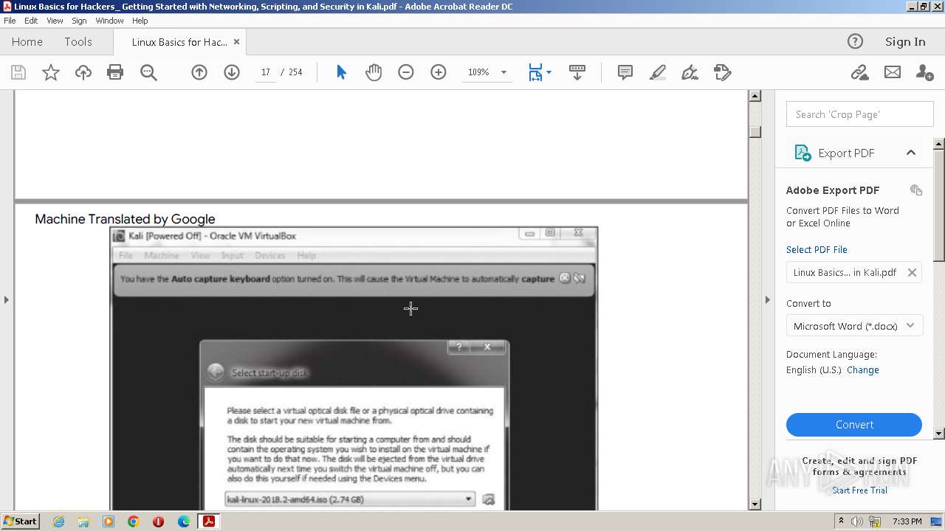945x531 pixels.
Task: Open Edge from the taskbar
Action: click(x=183, y=521)
